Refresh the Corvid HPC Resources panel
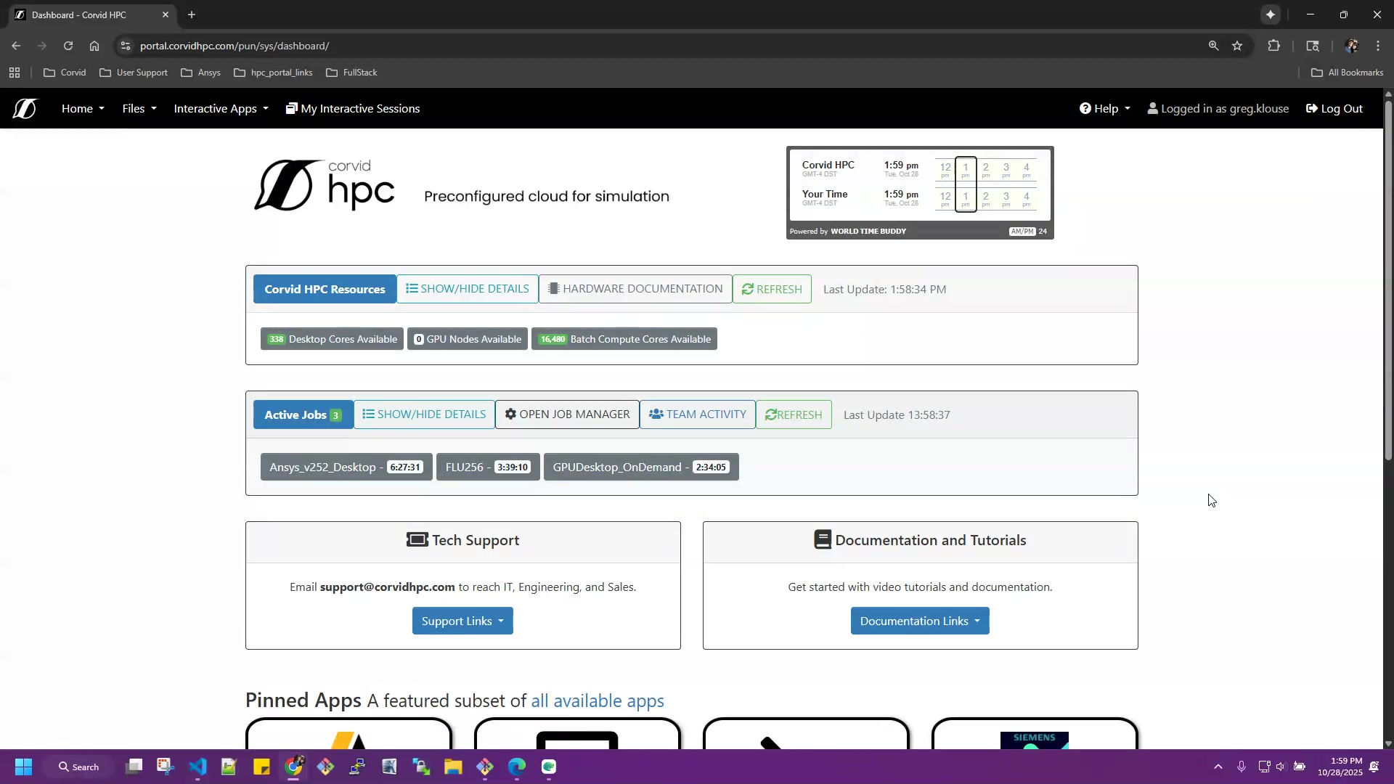This screenshot has width=1394, height=784. tap(772, 289)
